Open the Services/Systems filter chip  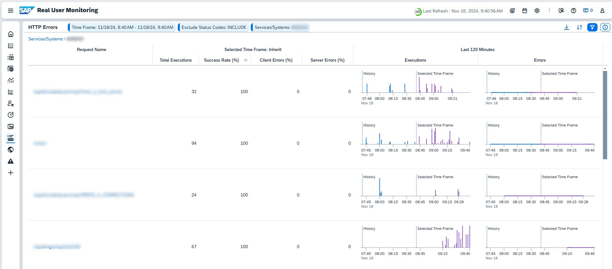pos(280,27)
